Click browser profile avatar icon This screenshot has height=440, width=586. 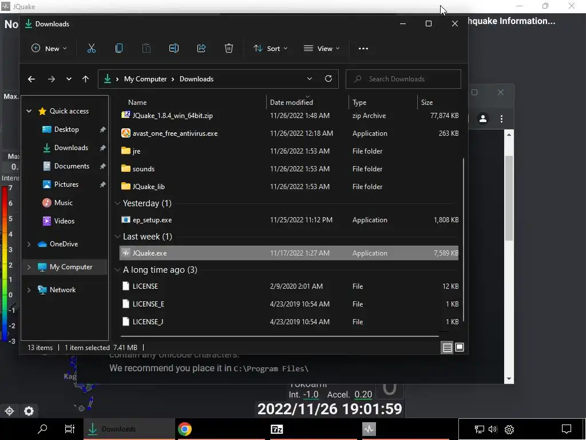pos(483,119)
